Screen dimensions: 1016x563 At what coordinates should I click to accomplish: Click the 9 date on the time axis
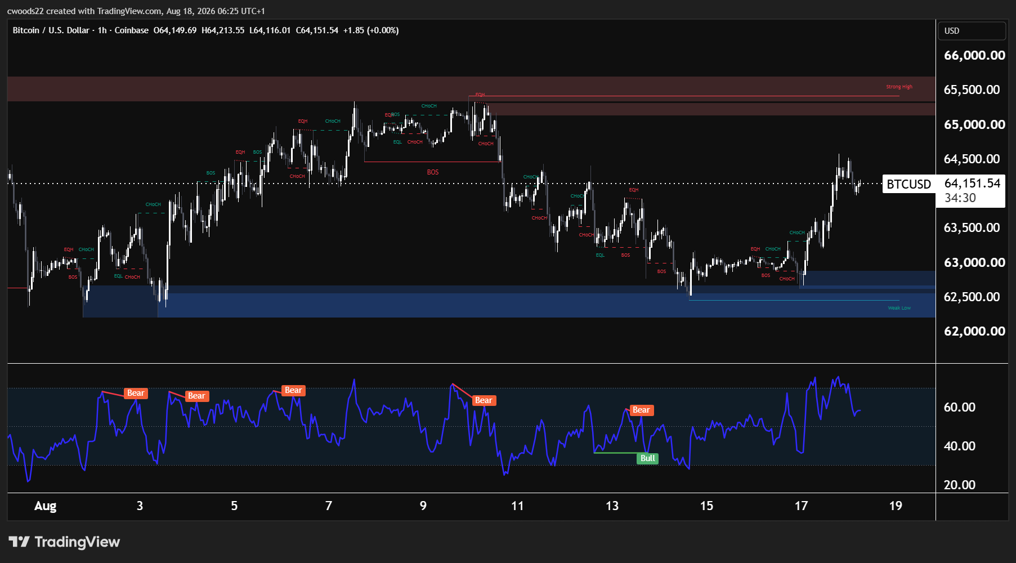423,506
